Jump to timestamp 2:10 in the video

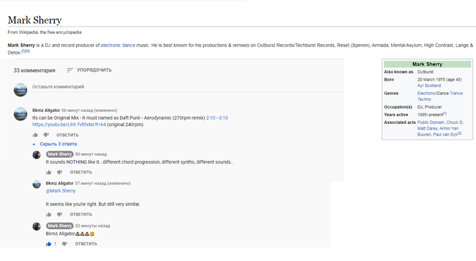[211, 118]
